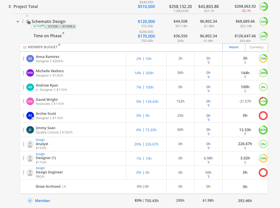Open kebab menu for Anna Ramirez row
Viewport: 280px width, 208px height.
[24, 59]
